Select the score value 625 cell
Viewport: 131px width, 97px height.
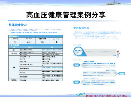pyautogui.click(x=29, y=42)
